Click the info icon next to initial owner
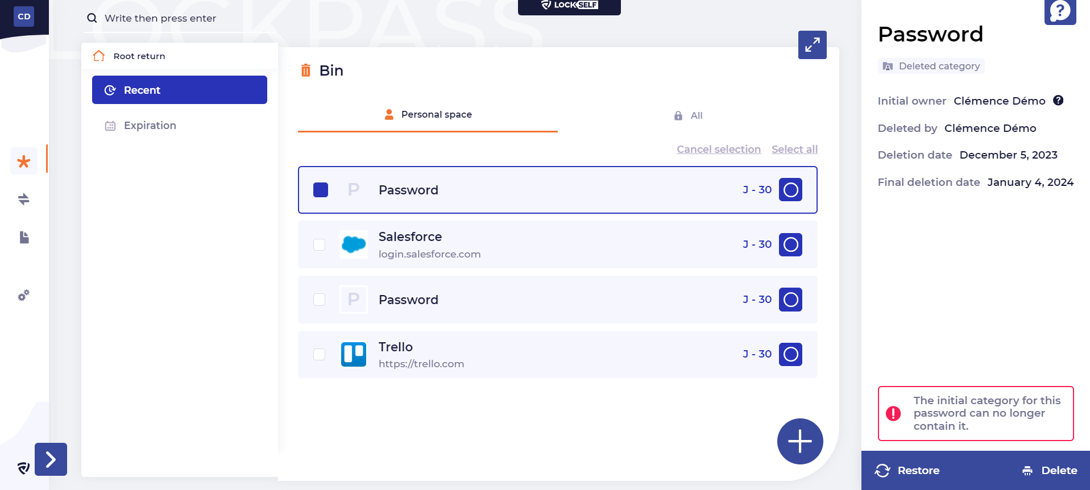Viewport: 1090px width, 490px height. [x=1058, y=101]
